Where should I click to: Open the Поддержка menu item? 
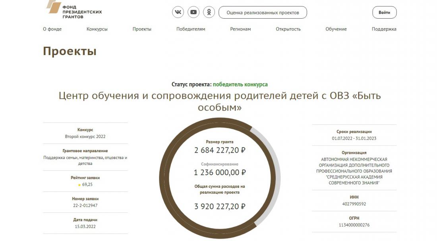pyautogui.click(x=384, y=29)
